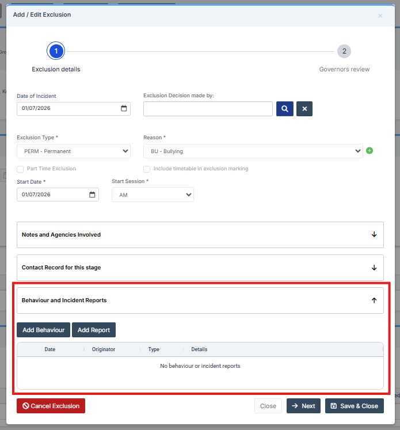
Task: Tick the Part Time Exclusion checkbox
Action: point(20,169)
